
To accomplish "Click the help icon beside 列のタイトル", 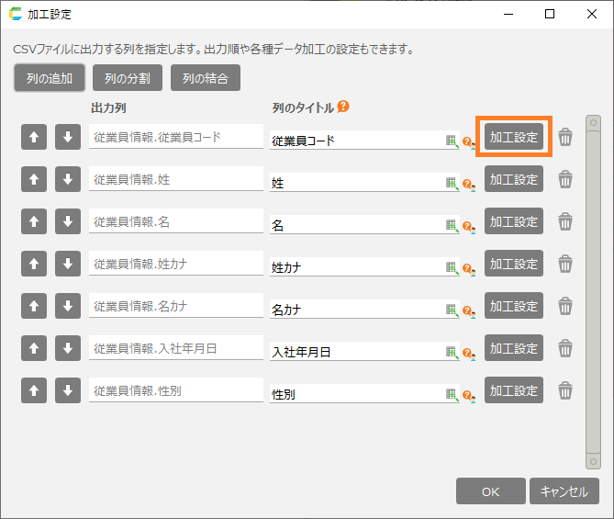I will 343,107.
